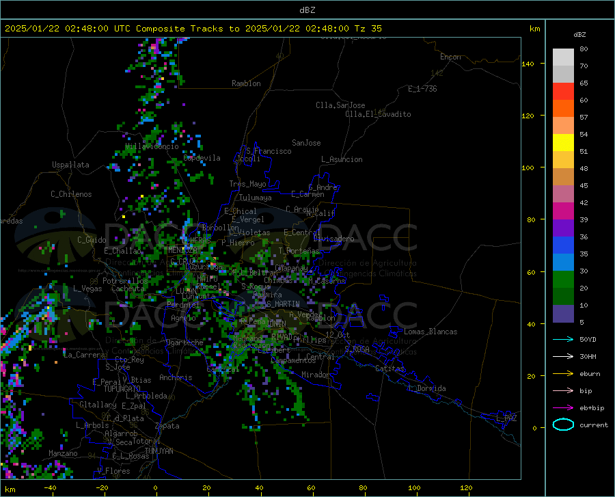
Task: Click the Phillips label
Action: coord(310,340)
